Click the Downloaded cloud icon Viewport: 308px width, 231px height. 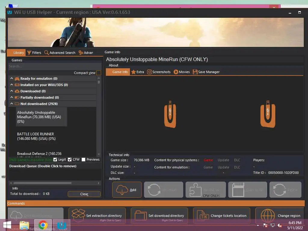17,91
